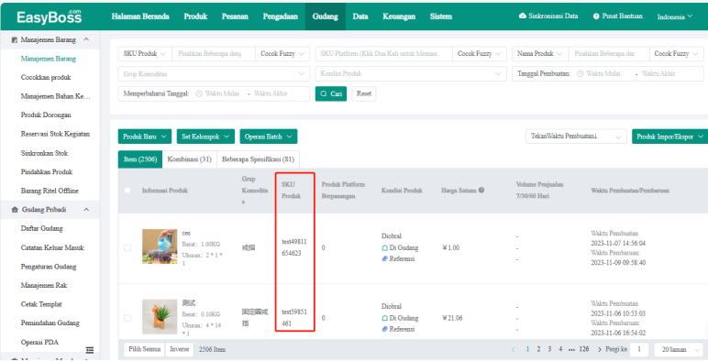The height and width of the screenshot is (361, 708).
Task: Click the Gudang Pribadi house icon
Action: 15,210
